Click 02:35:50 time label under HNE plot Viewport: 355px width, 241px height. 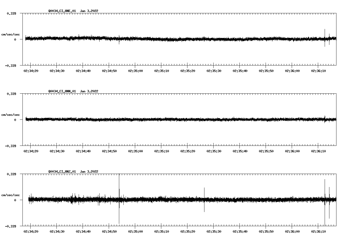(x=266, y=71)
